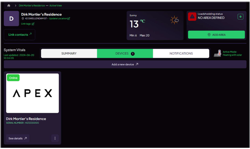Open the device three-dot options menu

coord(55,138)
